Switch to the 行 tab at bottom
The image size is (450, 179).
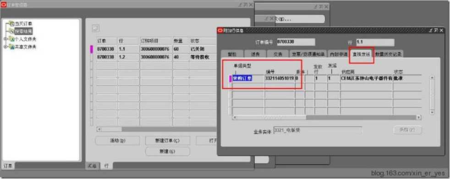(x=106, y=166)
